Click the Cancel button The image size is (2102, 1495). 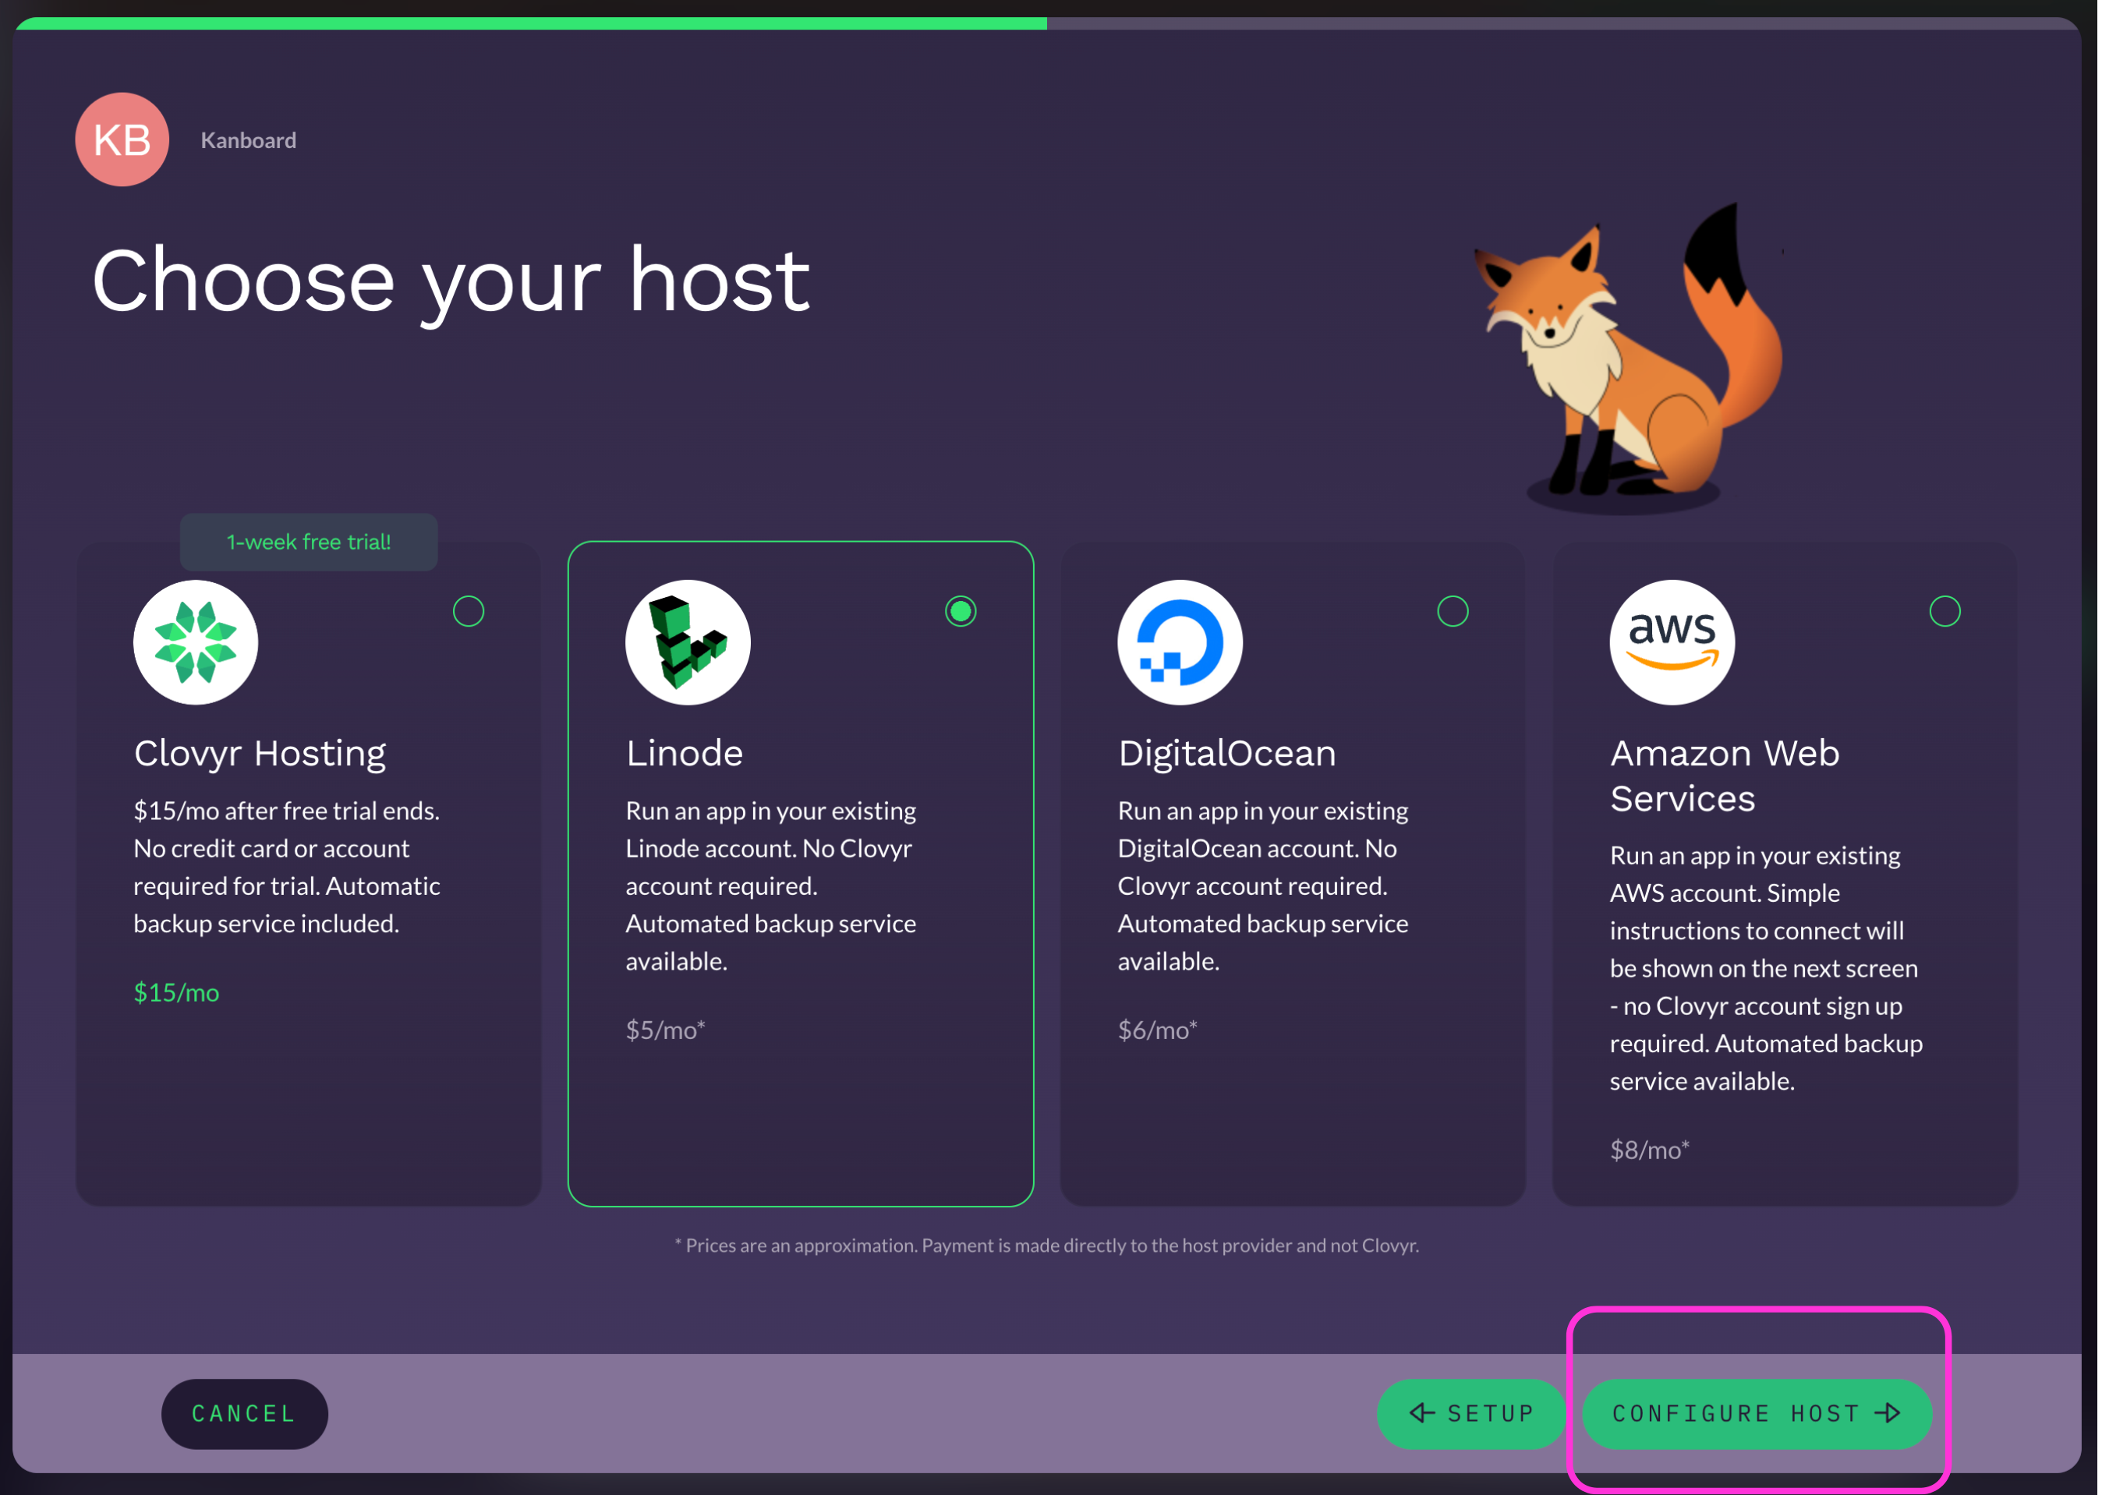click(x=245, y=1415)
